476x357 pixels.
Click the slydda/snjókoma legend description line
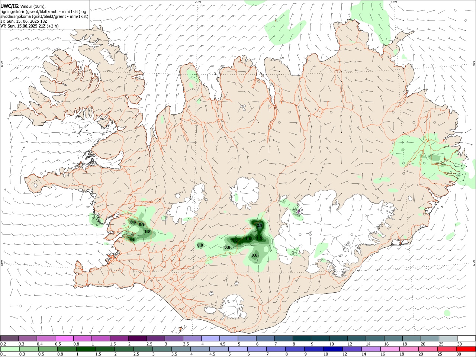(x=44, y=16)
